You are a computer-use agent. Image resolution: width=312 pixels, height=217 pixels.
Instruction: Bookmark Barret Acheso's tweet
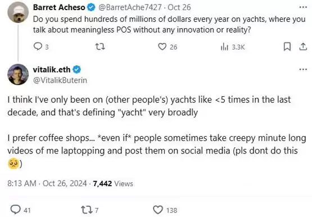[x=287, y=47]
